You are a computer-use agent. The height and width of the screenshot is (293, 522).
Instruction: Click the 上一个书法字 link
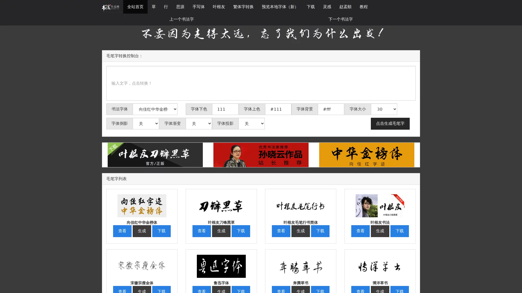point(181,19)
